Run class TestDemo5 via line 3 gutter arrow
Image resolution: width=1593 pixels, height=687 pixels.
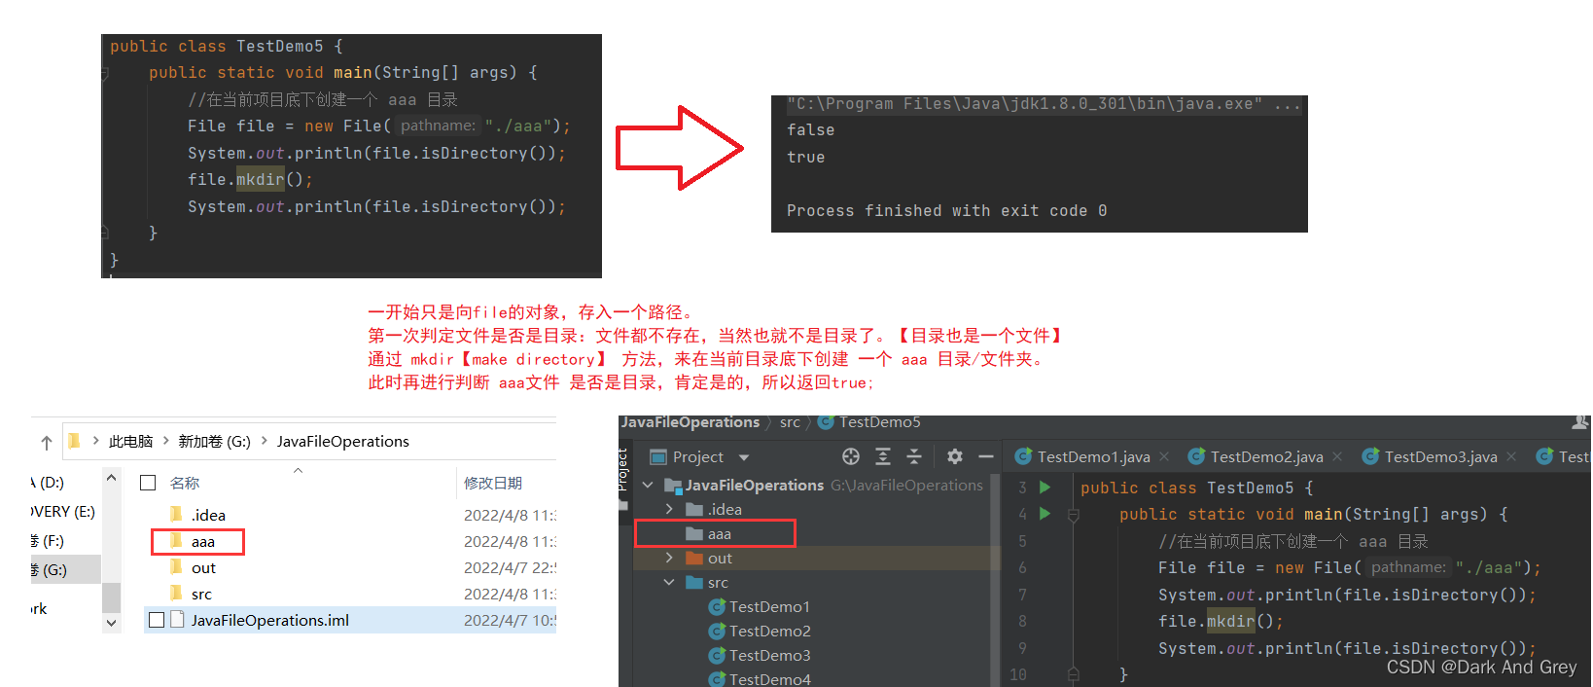[x=1044, y=488]
